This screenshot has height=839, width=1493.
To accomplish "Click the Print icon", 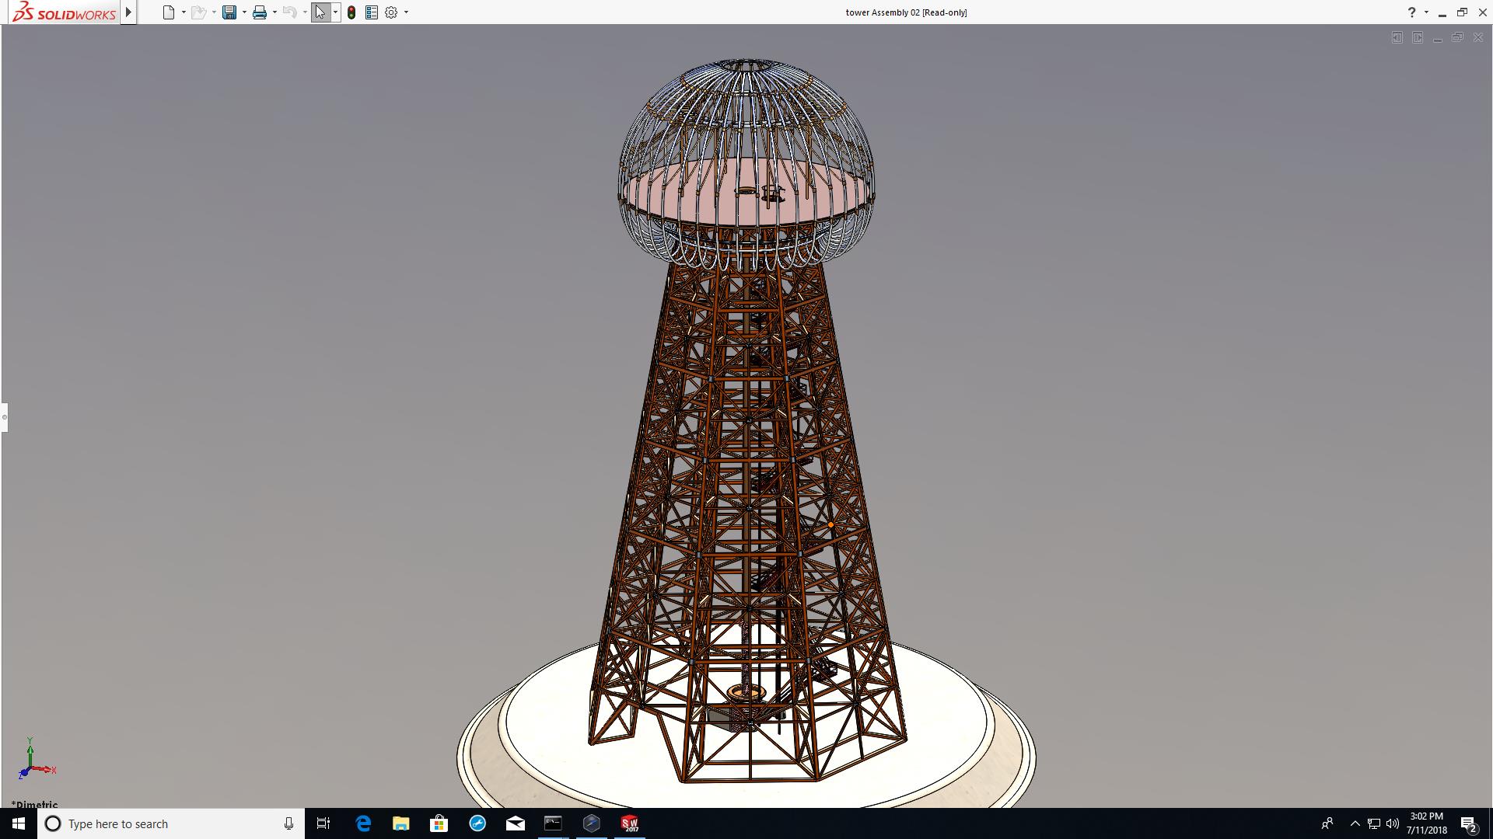I will 260,12.
